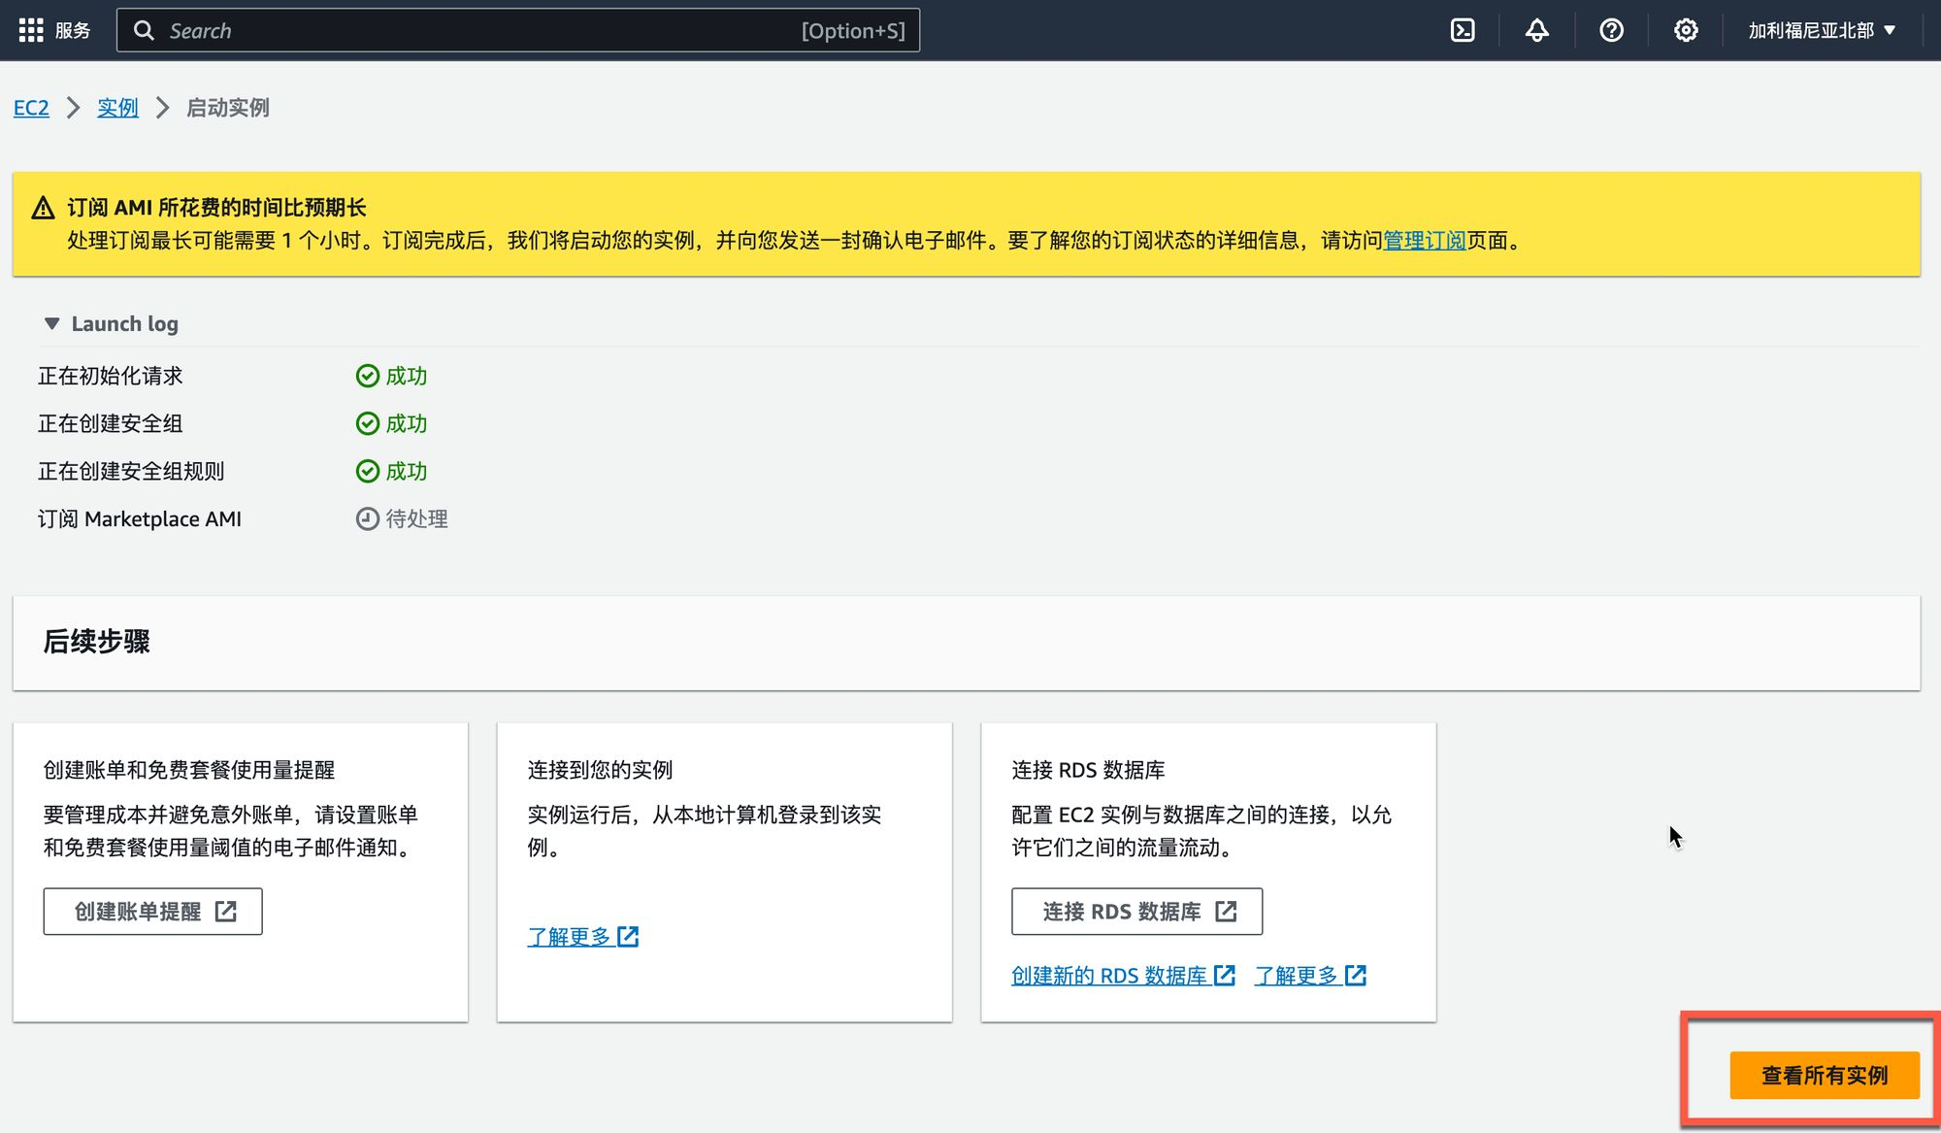Open the CloudShell terminal icon
This screenshot has width=1941, height=1133.
tap(1463, 30)
